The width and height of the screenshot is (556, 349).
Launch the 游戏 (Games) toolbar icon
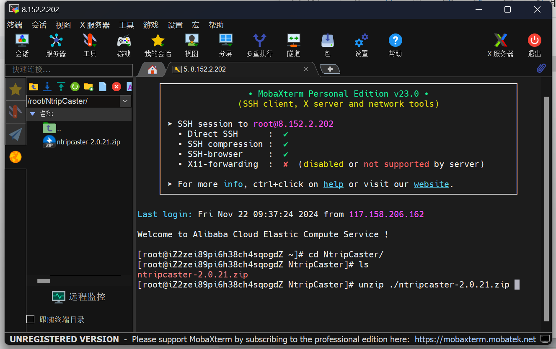124,45
